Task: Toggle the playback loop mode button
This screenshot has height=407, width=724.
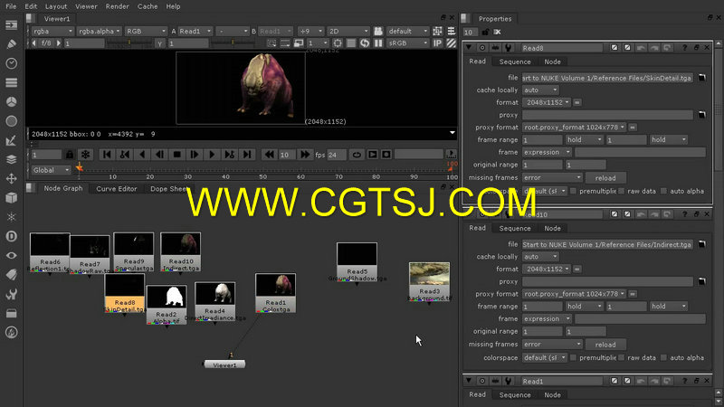Action: (x=357, y=155)
